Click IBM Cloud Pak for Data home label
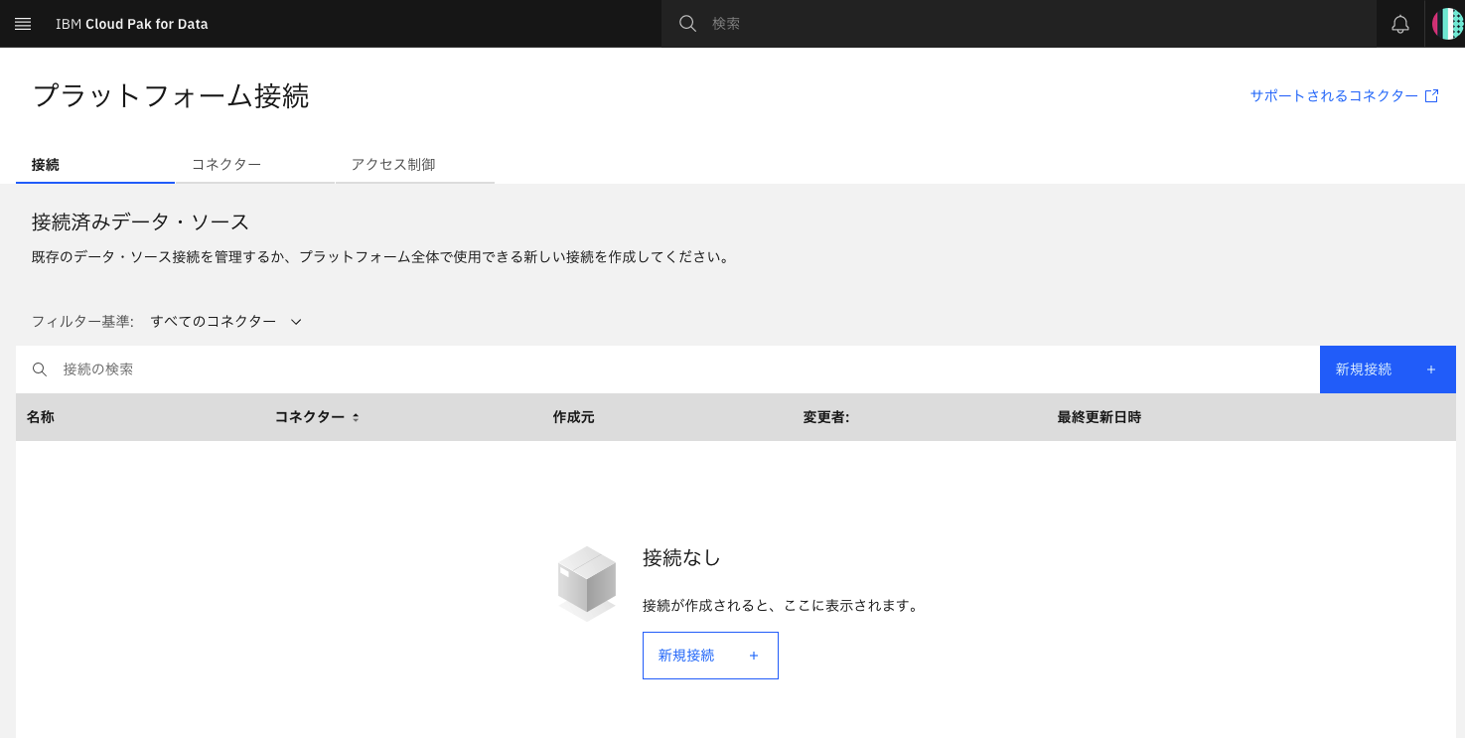1465x738 pixels. (132, 23)
